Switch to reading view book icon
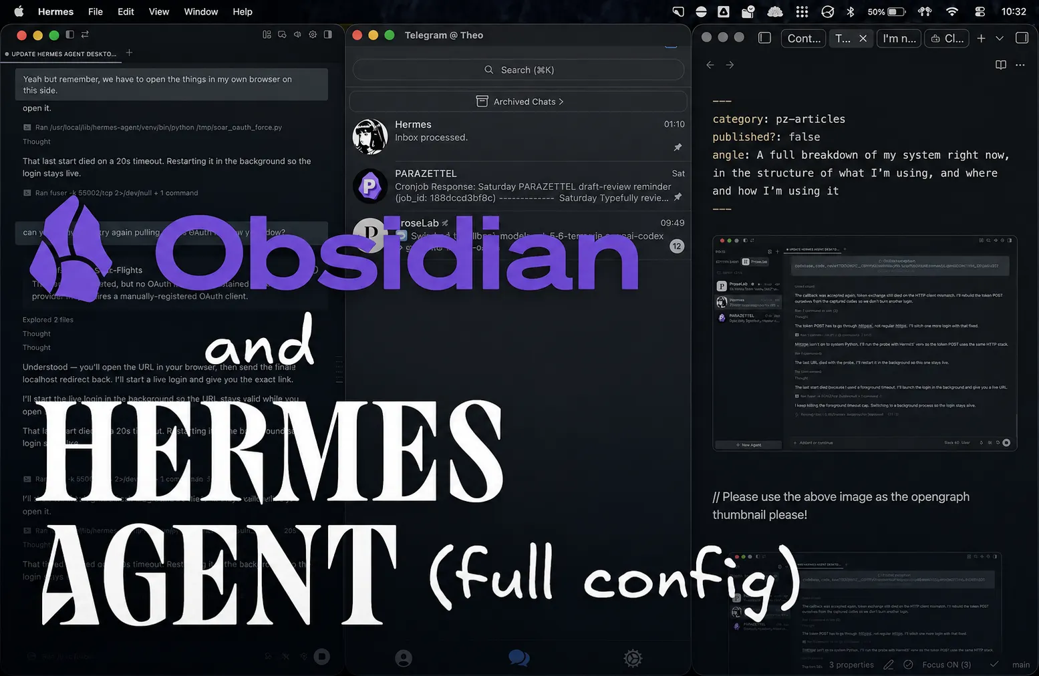The image size is (1039, 676). pyautogui.click(x=1001, y=65)
